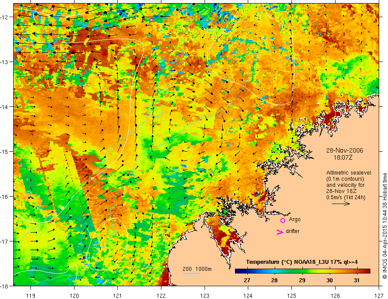The width and height of the screenshot is (388, 299).
Task: Click the color bar tick label 28
Action: 274,280
